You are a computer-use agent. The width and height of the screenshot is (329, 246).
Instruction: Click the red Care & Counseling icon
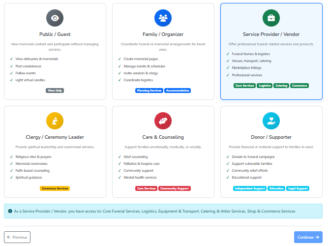coord(163,121)
